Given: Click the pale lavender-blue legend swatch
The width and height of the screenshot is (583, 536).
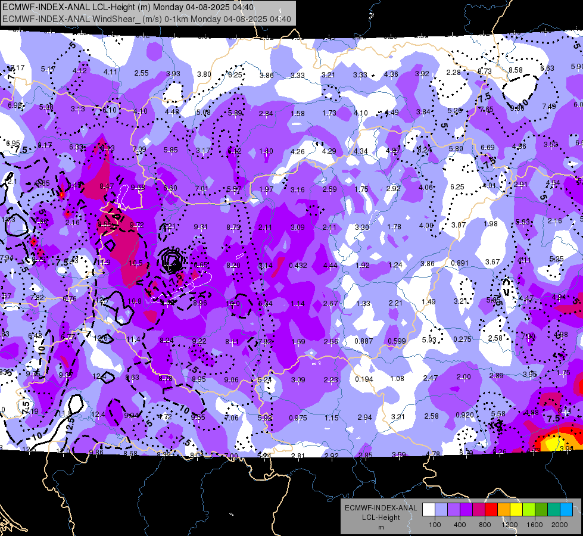Looking at the screenshot, I should point(441,510).
